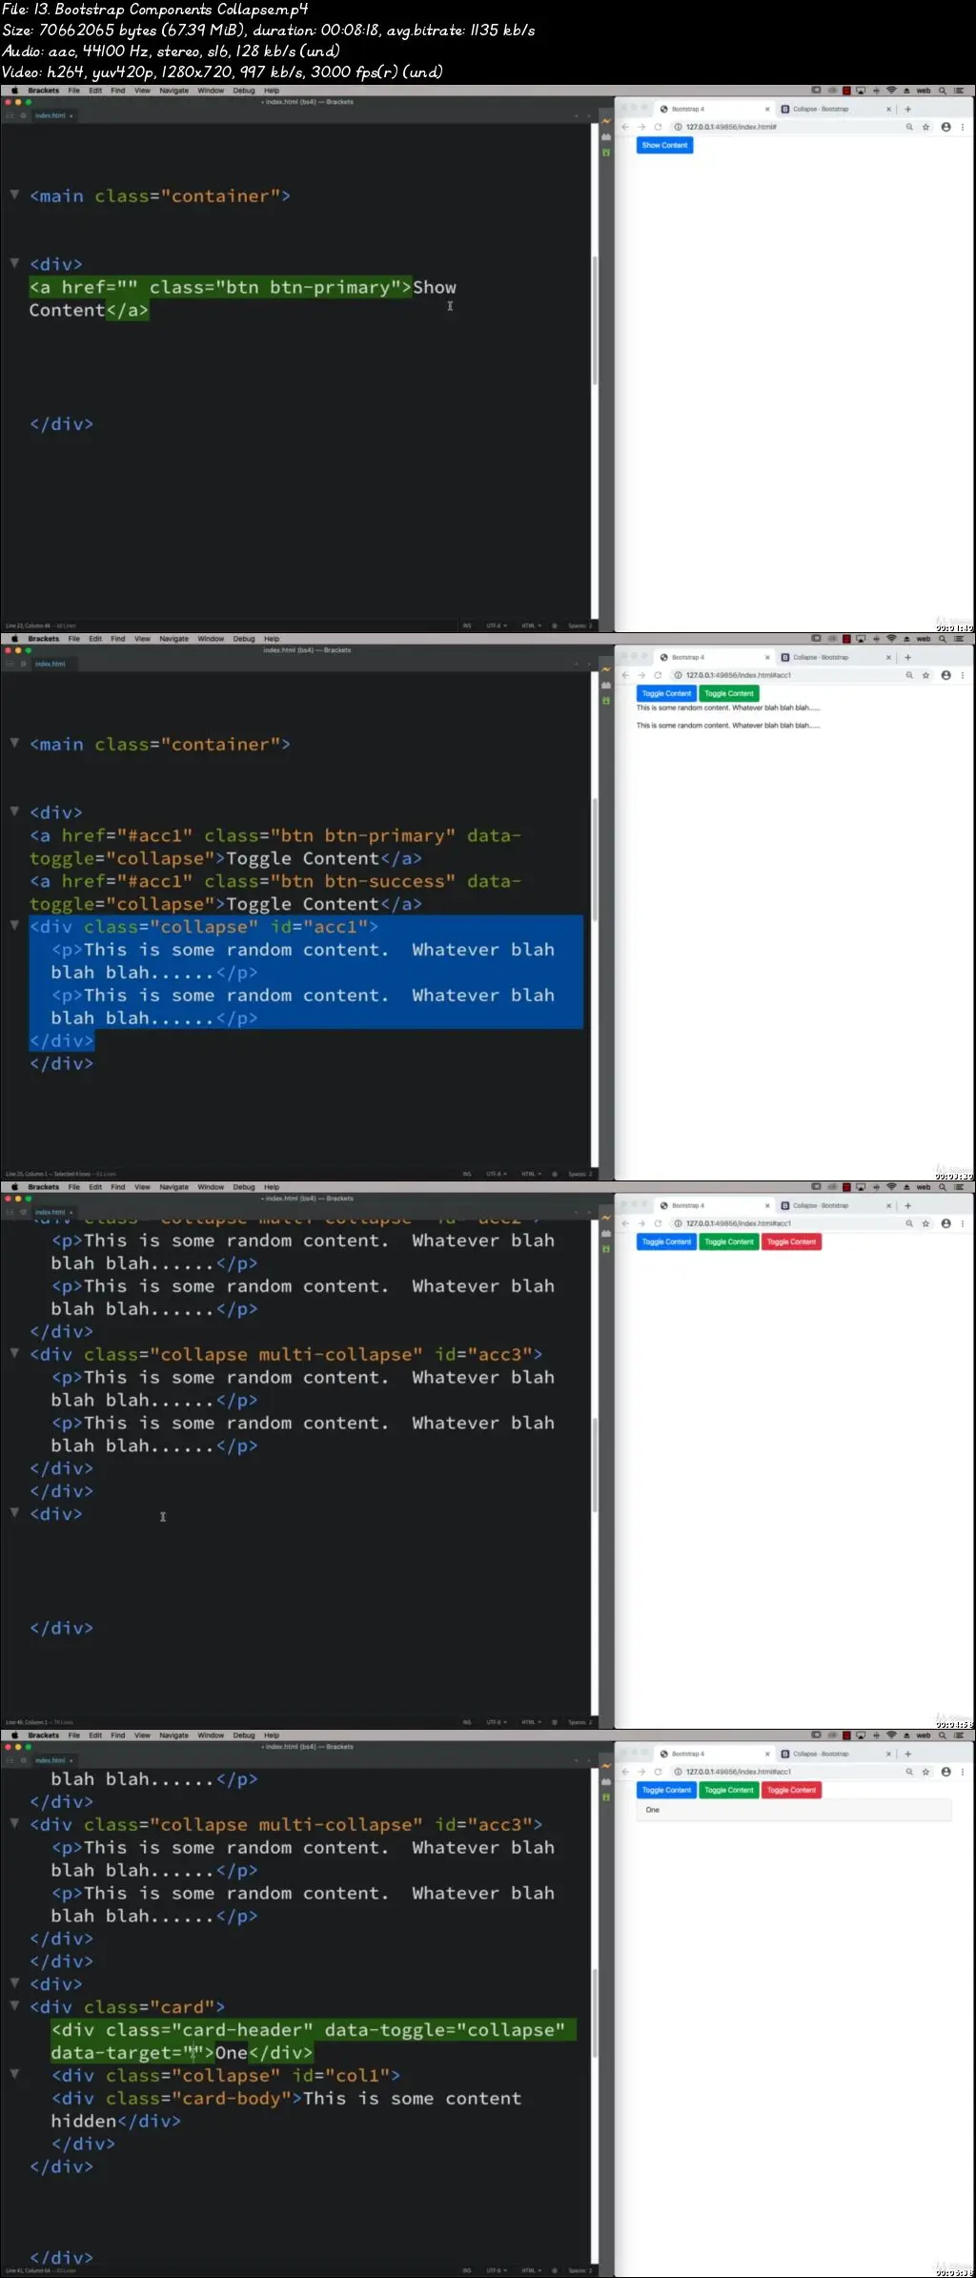Screen dimensions: 976x2278
Task: Bookmark page with star icon in first frame
Action: point(925,127)
